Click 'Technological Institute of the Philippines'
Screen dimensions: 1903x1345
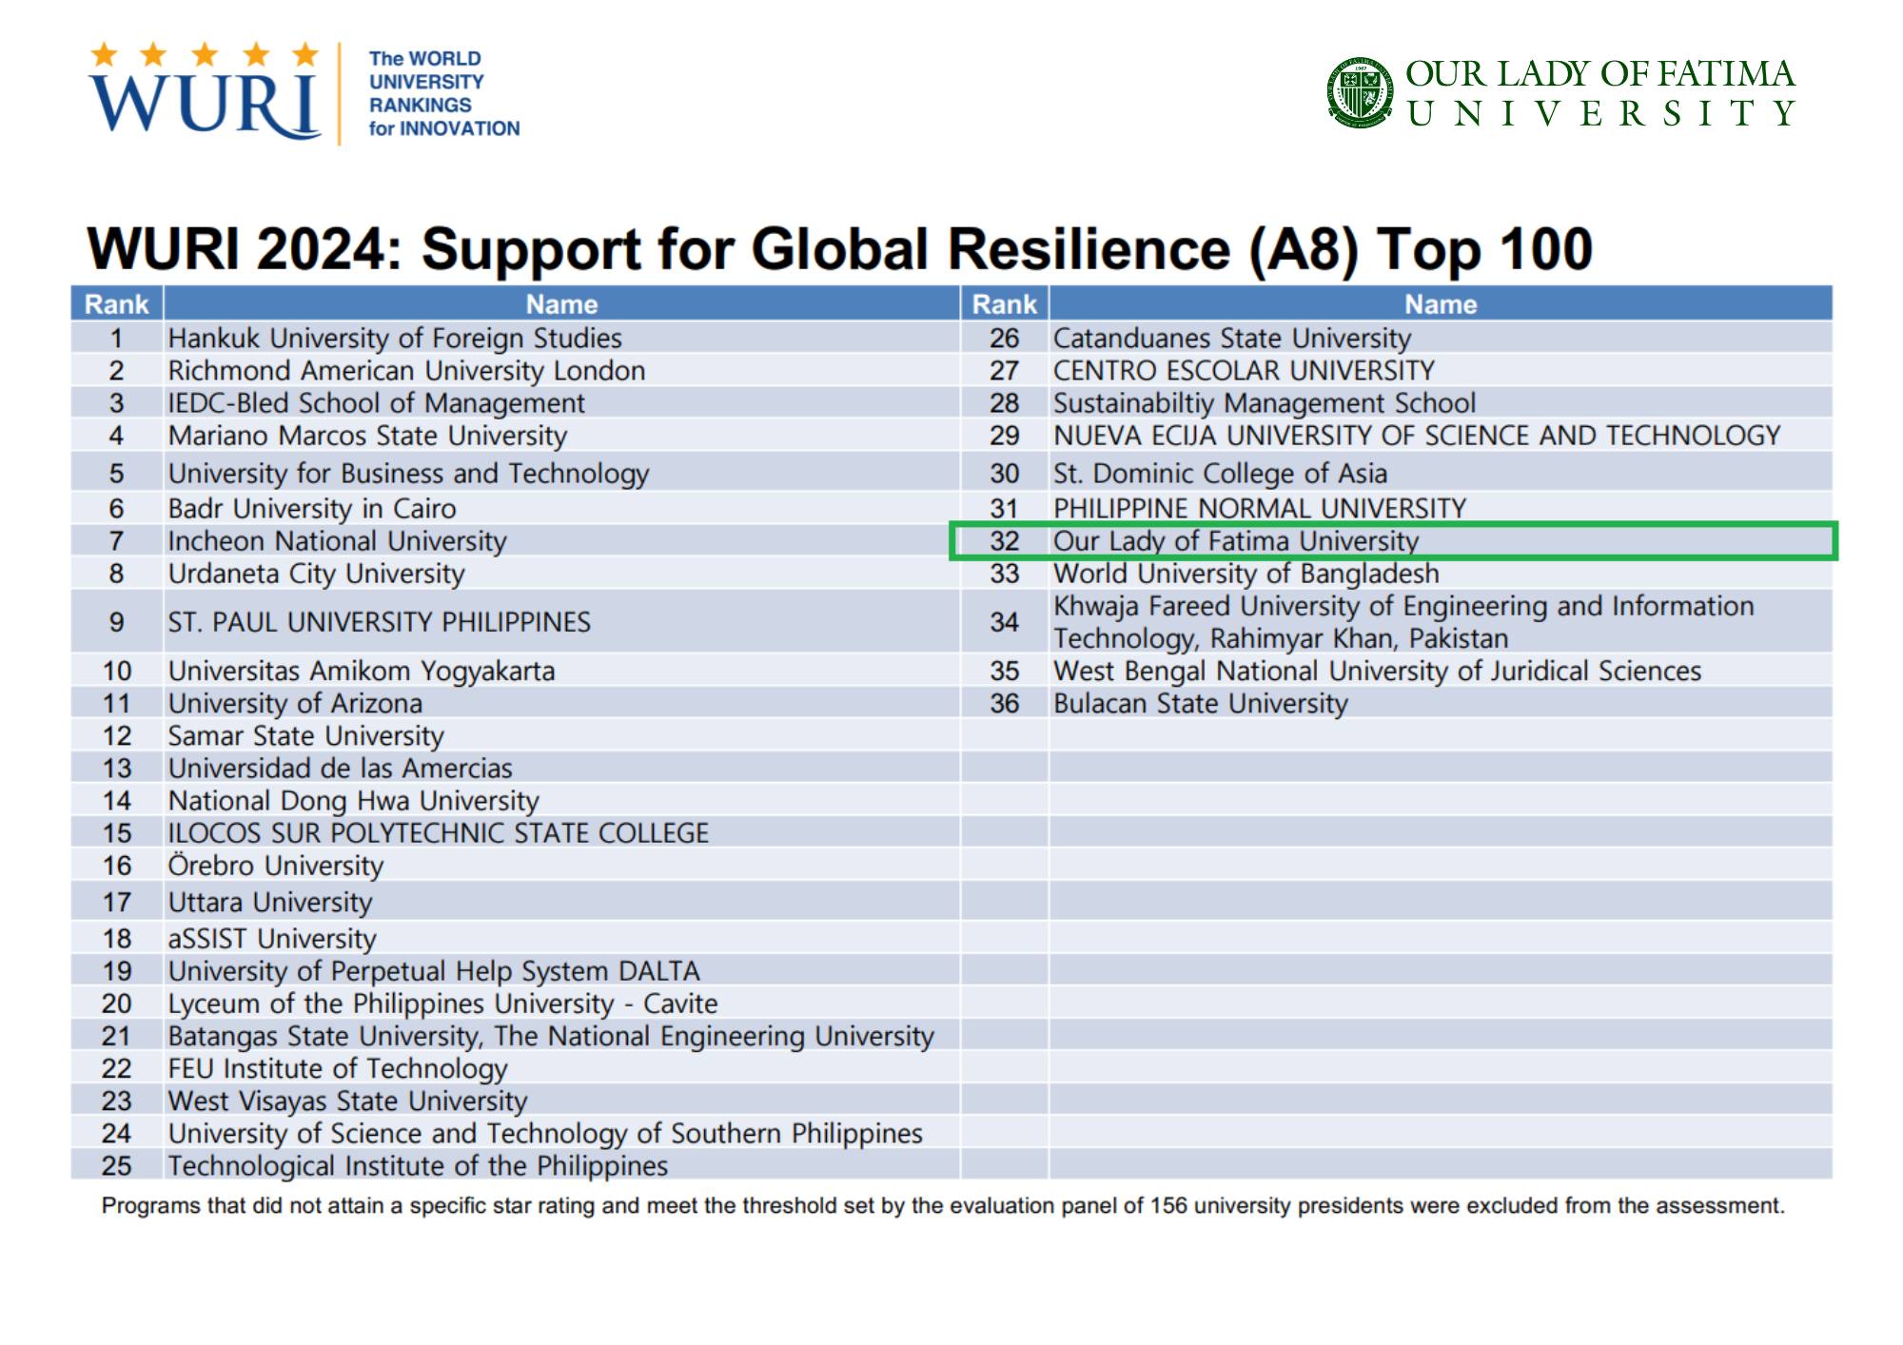pyautogui.click(x=418, y=1165)
